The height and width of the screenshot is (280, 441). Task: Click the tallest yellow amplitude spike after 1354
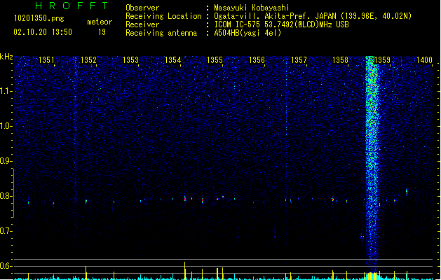tap(185, 271)
